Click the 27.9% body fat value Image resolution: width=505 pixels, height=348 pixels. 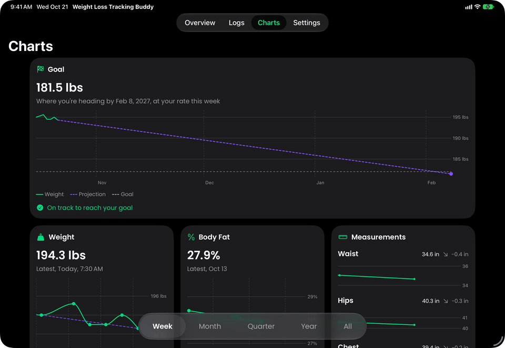click(x=204, y=255)
